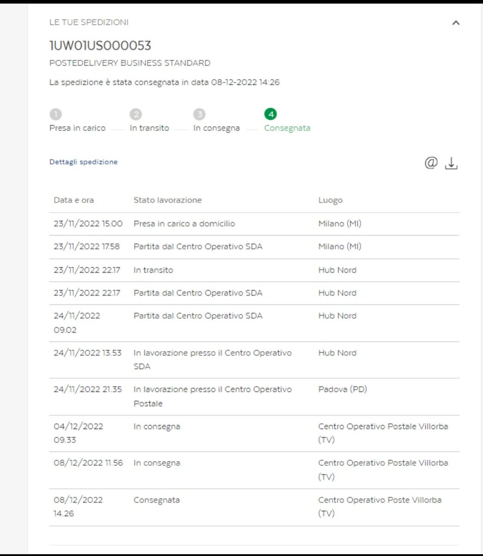
Task: Click Milano (MI) in the 15.00 row
Action: [x=340, y=223]
